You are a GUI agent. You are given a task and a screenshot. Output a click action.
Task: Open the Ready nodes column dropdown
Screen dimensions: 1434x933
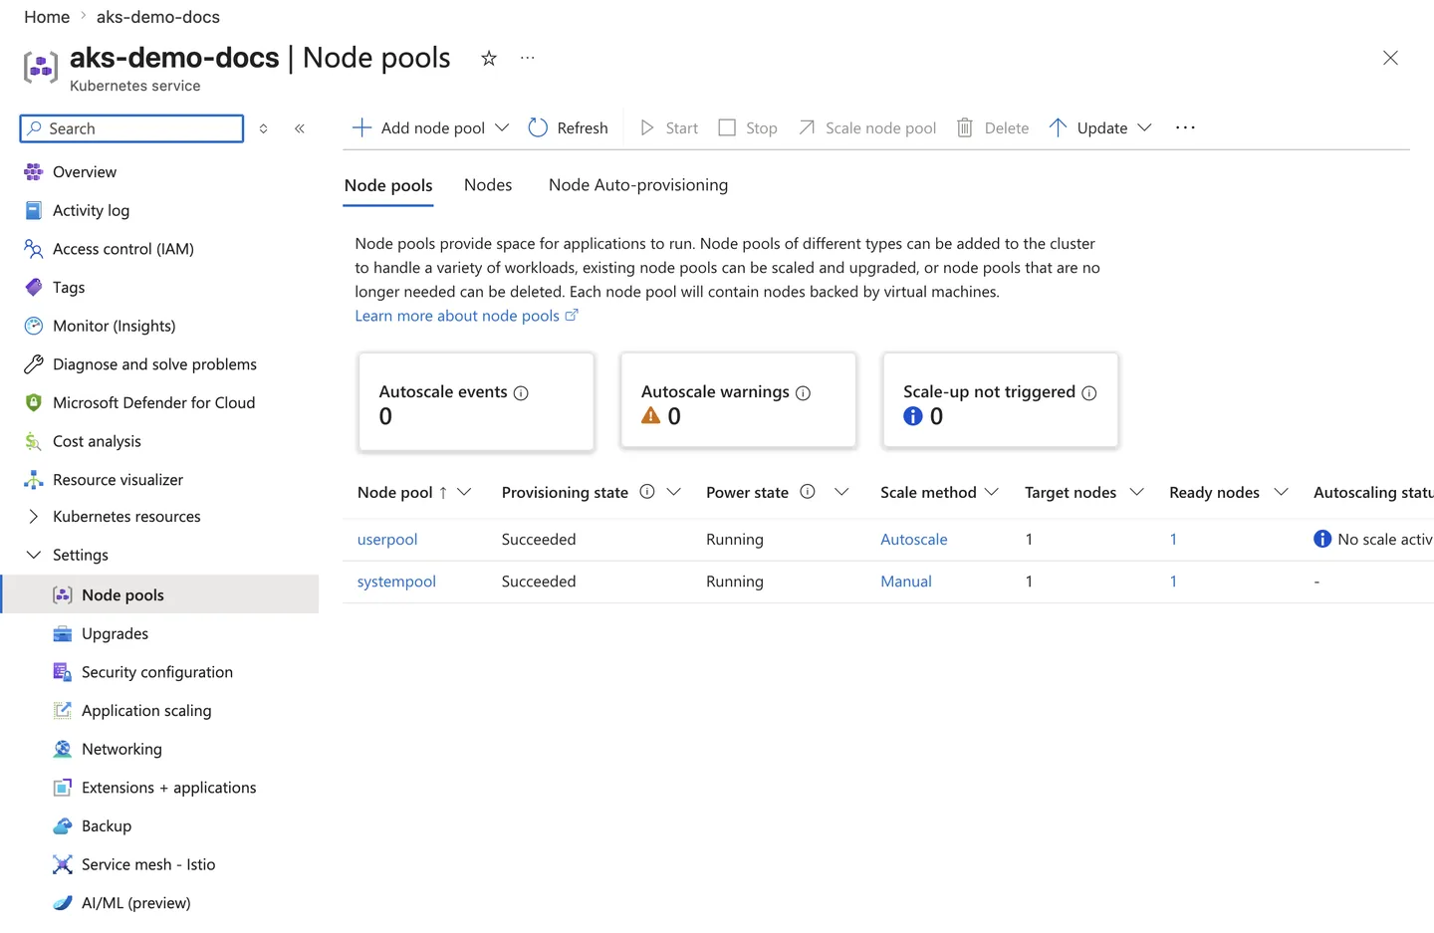pyautogui.click(x=1282, y=492)
